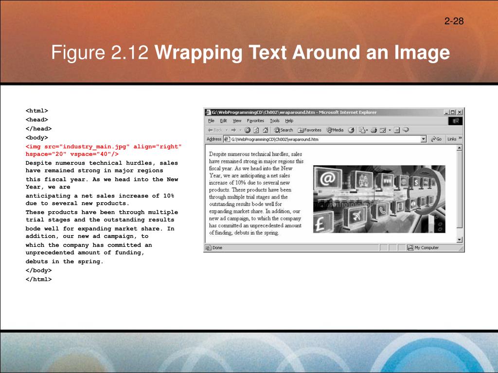498x373 pixels.
Task: Click the History icon
Action: pos(351,130)
